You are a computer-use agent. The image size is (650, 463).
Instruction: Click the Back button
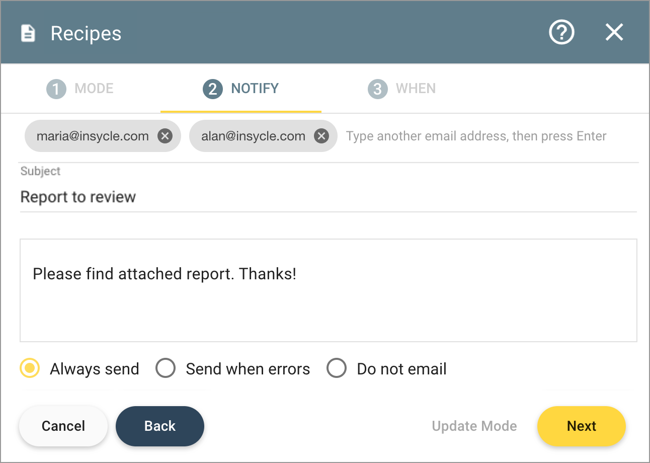coord(159,426)
